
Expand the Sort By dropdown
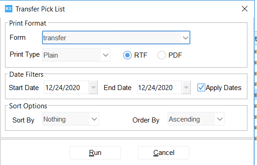pyautogui.click(x=70, y=119)
